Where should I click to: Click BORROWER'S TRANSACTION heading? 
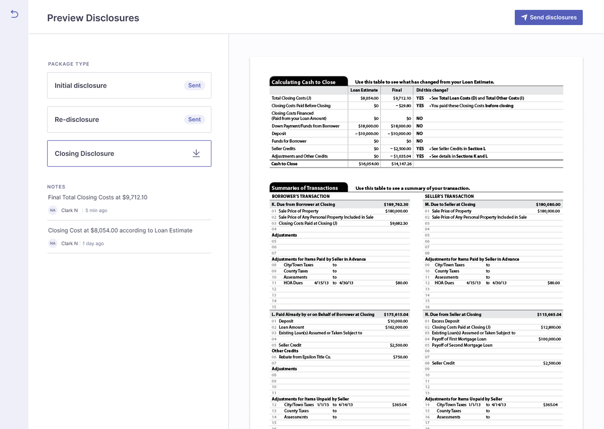click(x=301, y=196)
